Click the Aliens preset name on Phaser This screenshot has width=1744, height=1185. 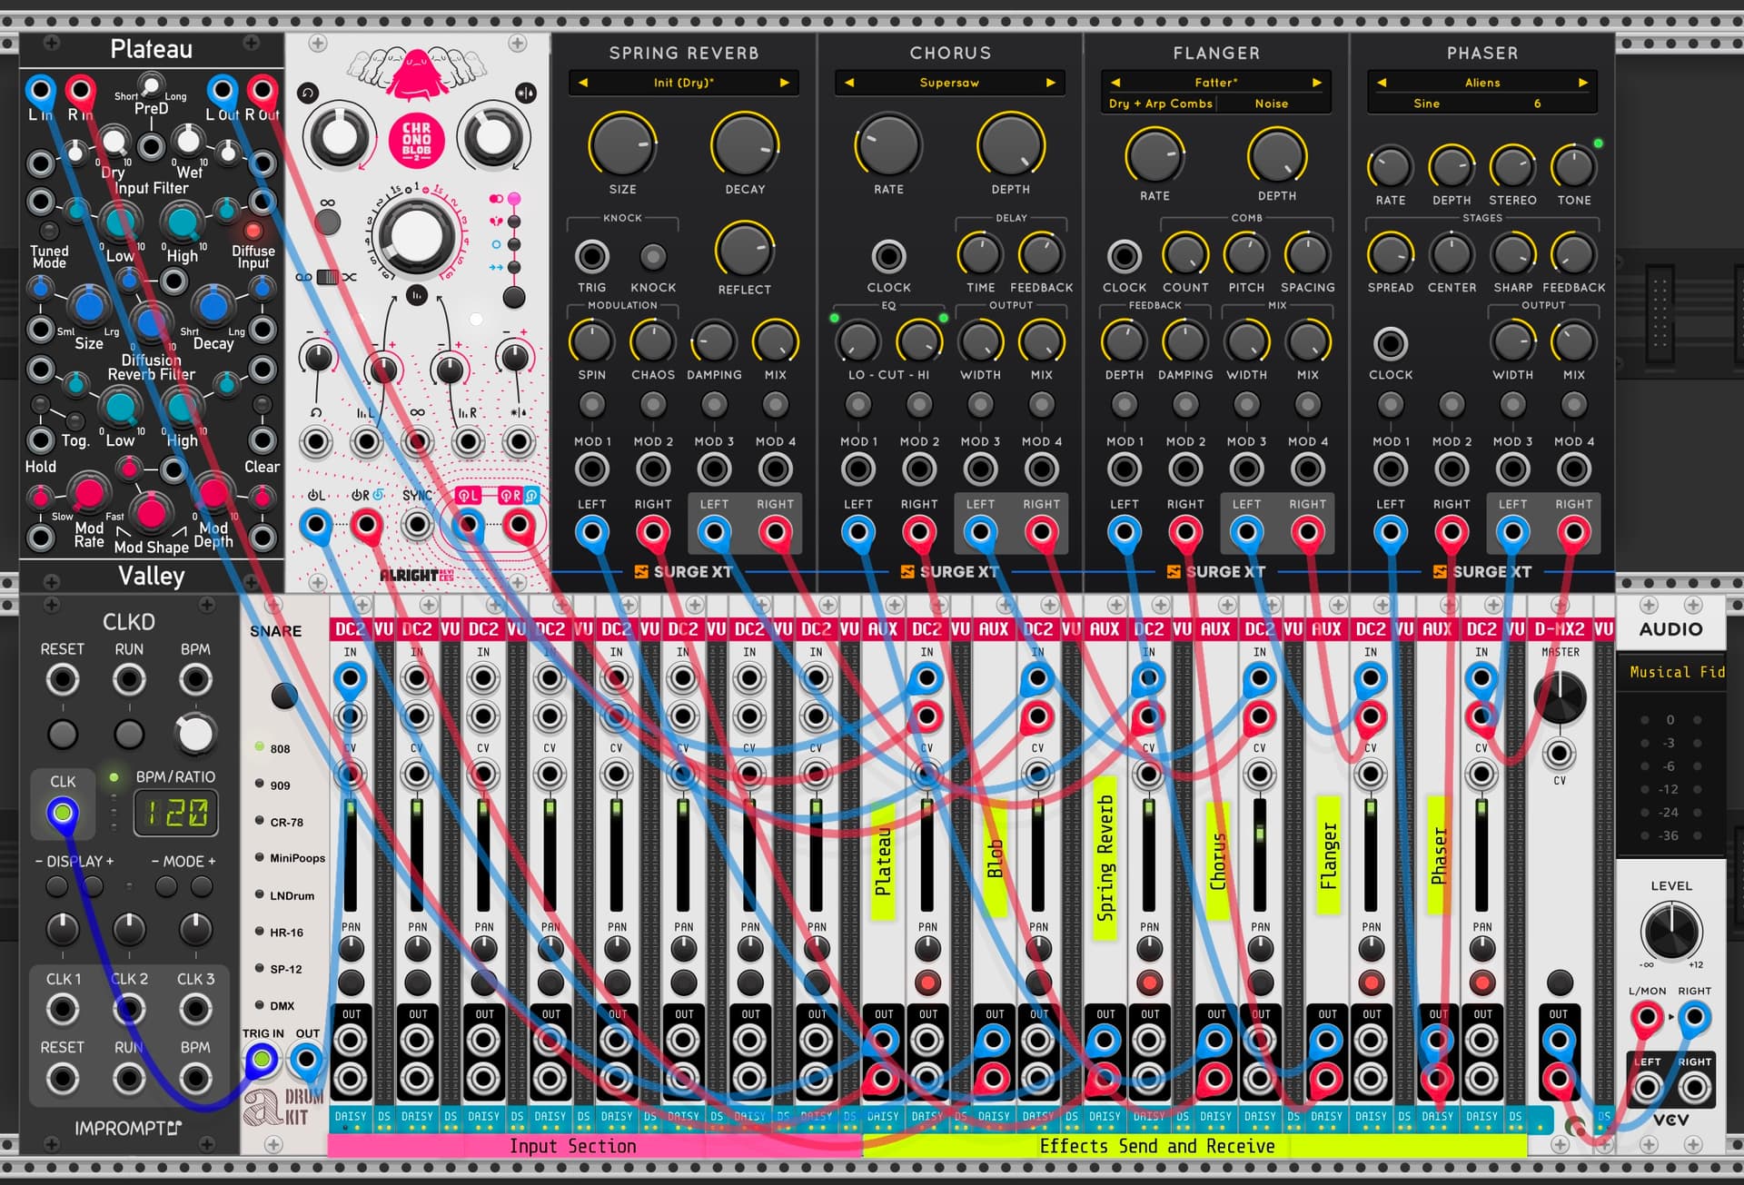(1481, 83)
